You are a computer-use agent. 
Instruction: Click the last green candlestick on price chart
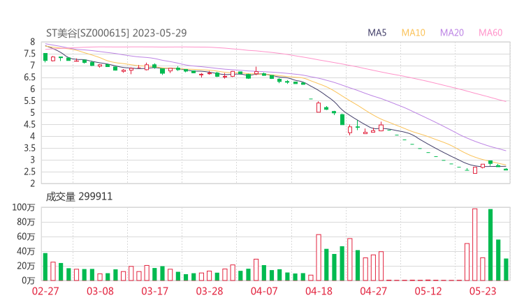(506, 170)
